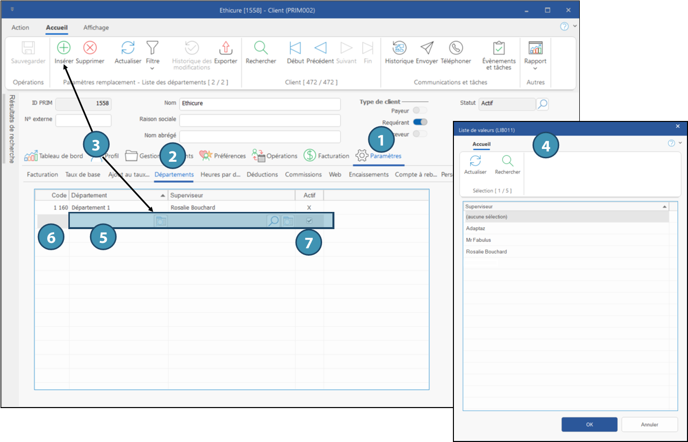Open the Déductions sub-tab
Viewport: 688px width, 442px height.
click(x=262, y=175)
